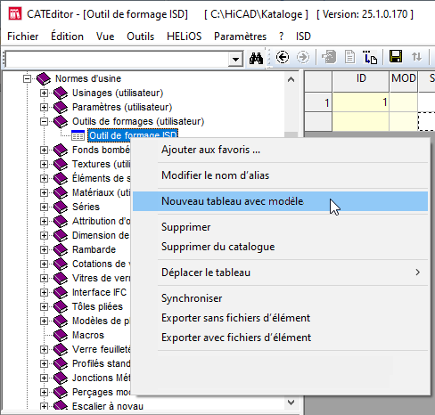Click inside the search text field
Image resolution: width=435 pixels, height=415 pixels.
click(118, 59)
